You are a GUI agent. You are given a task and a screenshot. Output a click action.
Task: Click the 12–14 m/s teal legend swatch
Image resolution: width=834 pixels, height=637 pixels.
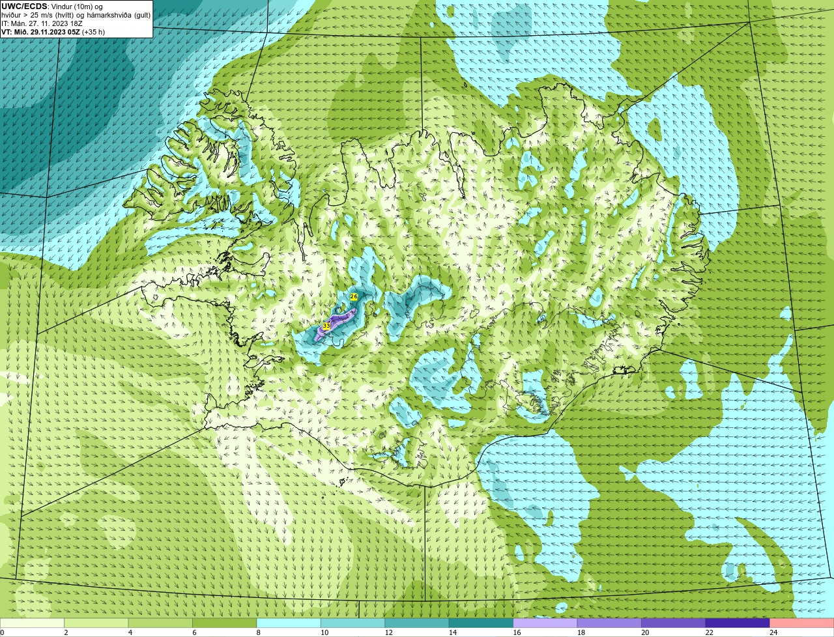tap(417, 623)
